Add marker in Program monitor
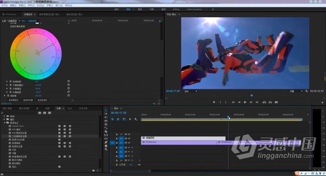326x176 pixels. (x=214, y=102)
